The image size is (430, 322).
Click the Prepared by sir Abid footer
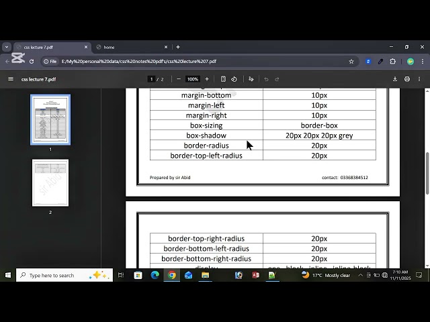[170, 177]
